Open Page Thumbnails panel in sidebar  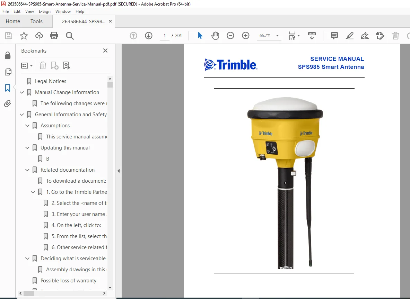[8, 72]
